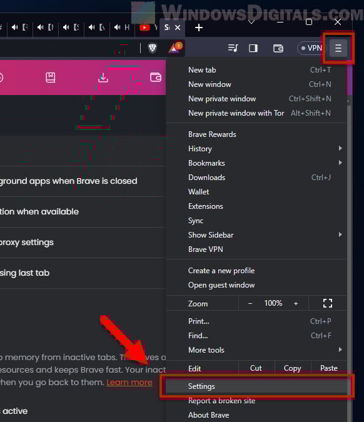Click Paste in the Edit row
Image resolution: width=364 pixels, height=422 pixels.
tap(329, 368)
